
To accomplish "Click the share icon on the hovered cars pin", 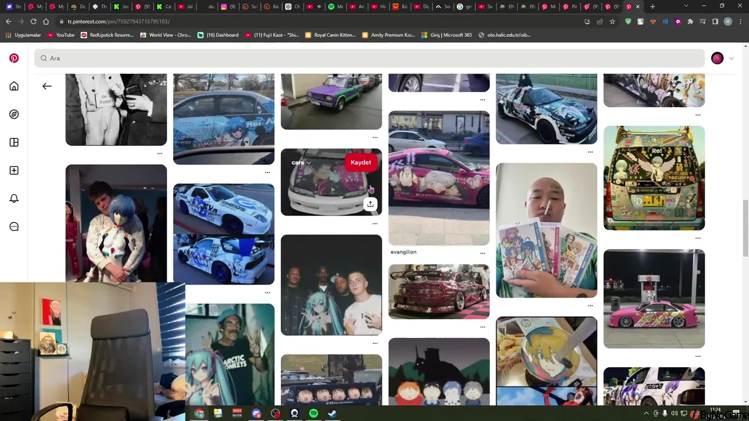I will (x=370, y=203).
